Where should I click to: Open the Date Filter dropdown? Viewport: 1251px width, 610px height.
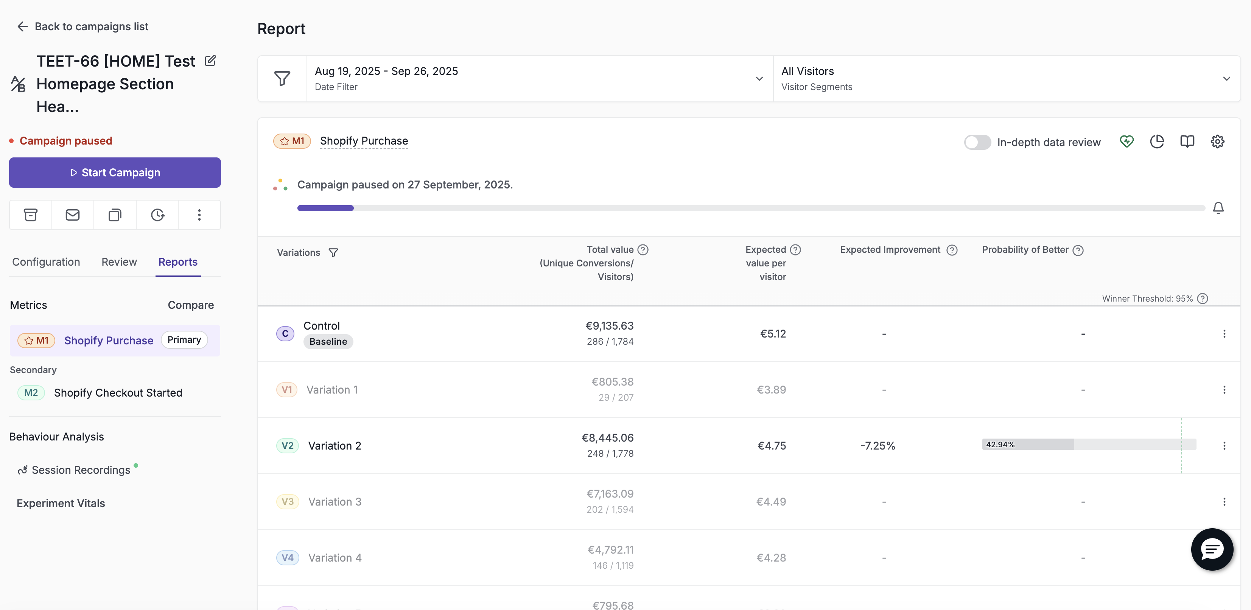(540, 79)
